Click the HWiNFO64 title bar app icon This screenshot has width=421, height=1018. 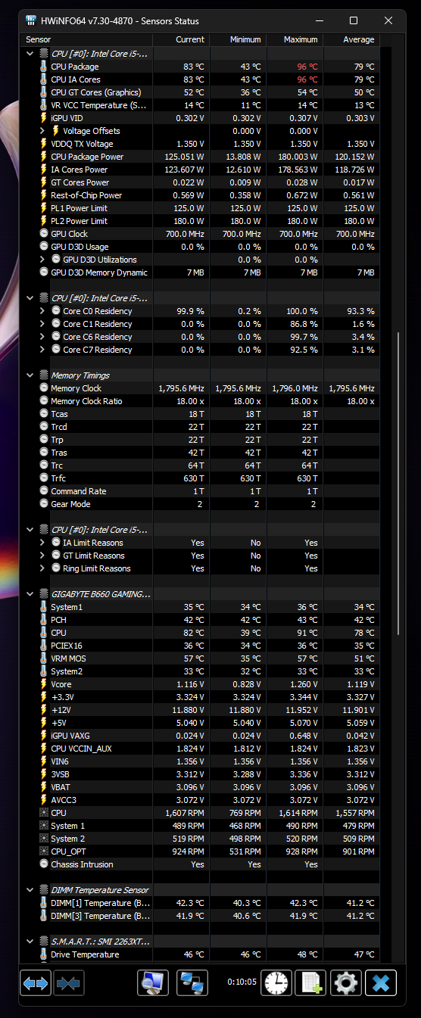30,20
